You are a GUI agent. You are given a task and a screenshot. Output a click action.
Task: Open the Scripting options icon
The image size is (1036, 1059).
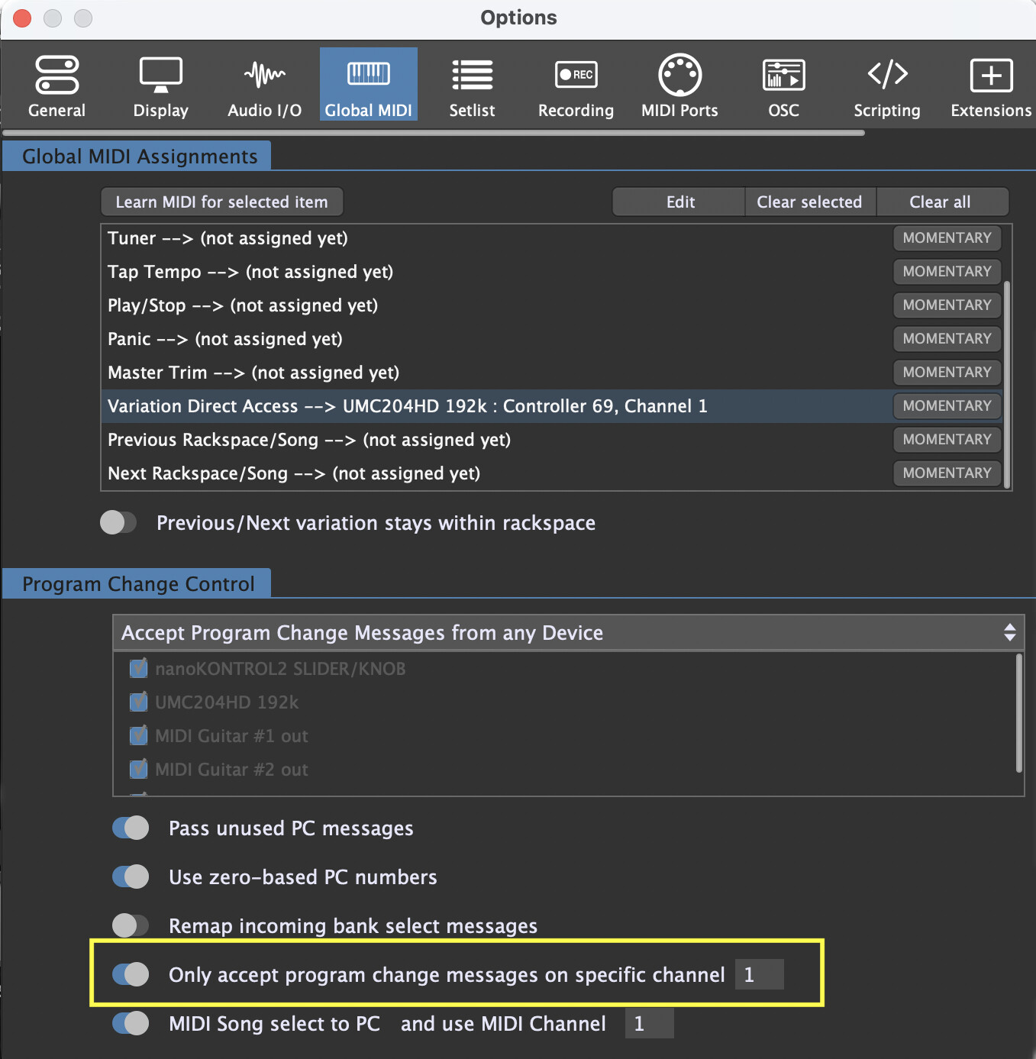[x=887, y=86]
